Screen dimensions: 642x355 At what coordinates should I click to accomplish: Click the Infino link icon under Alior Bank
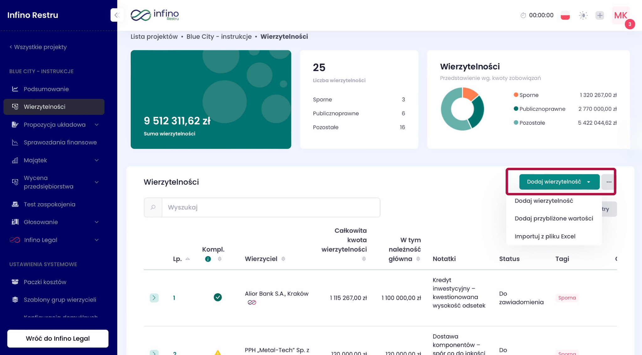[252, 302]
